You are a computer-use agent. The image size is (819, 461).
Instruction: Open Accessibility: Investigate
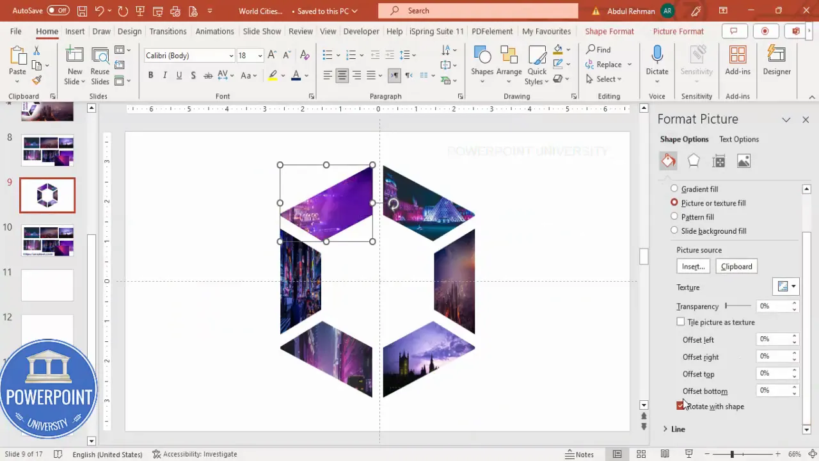pos(195,454)
